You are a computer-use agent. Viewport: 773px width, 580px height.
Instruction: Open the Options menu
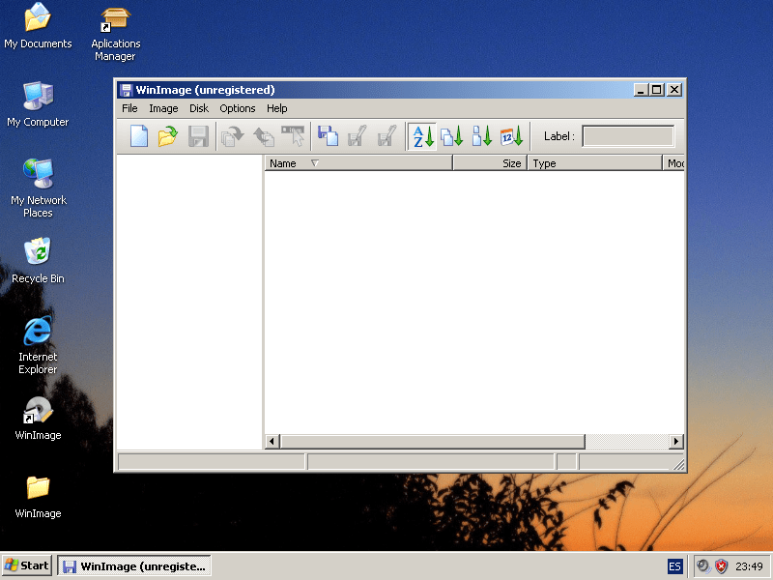[238, 108]
